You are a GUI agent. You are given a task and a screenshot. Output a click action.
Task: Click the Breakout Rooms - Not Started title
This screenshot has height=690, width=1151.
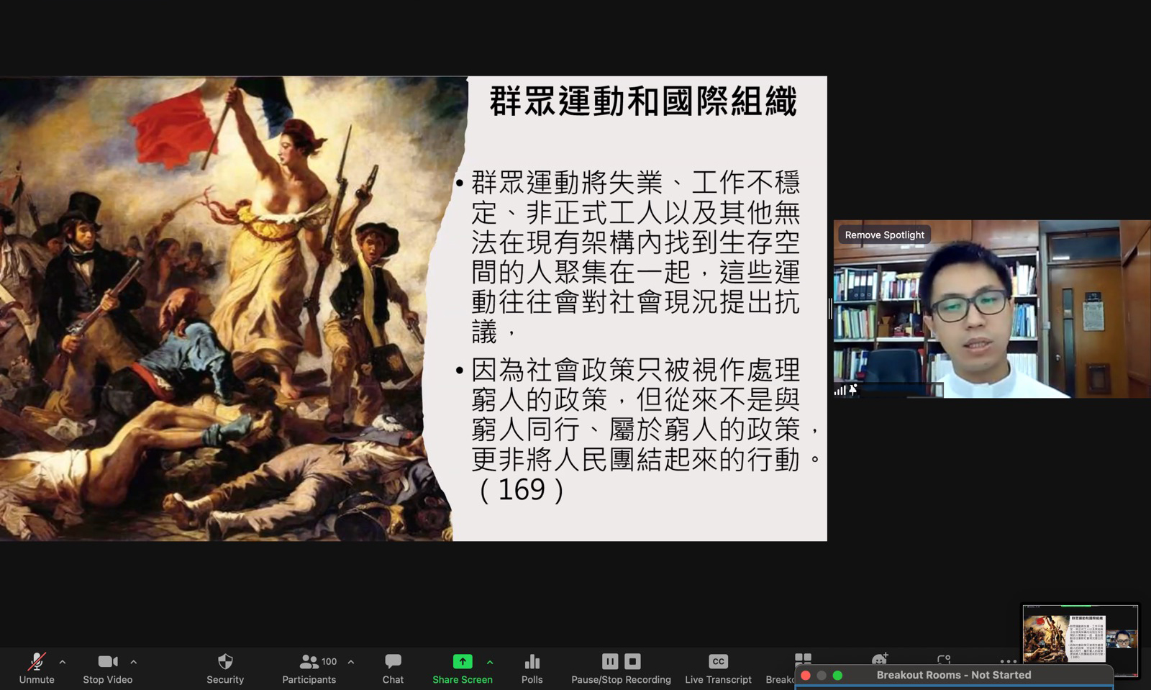[954, 675]
